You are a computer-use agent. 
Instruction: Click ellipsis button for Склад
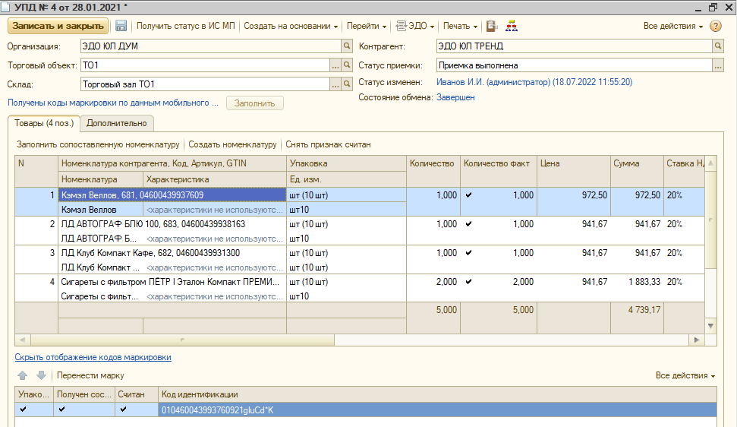tap(335, 84)
